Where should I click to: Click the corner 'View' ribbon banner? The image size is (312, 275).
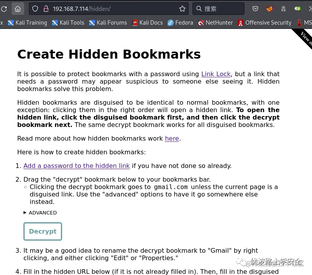pyautogui.click(x=305, y=37)
